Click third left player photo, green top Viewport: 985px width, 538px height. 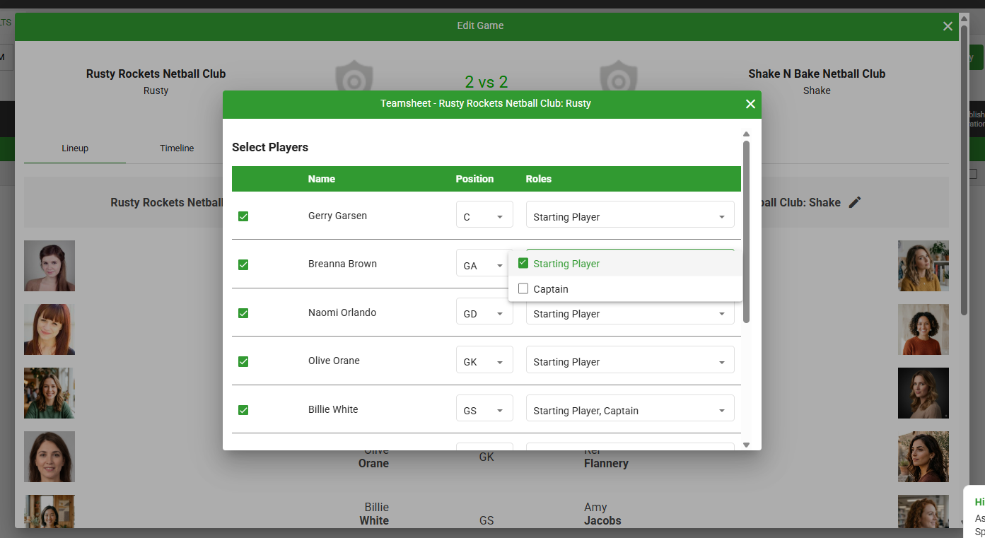49,393
